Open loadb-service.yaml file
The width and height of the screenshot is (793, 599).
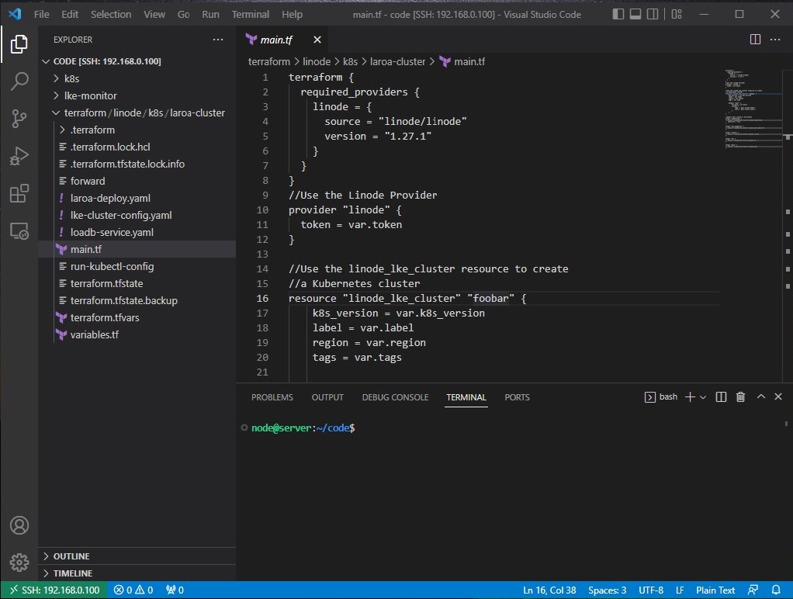(x=137, y=232)
